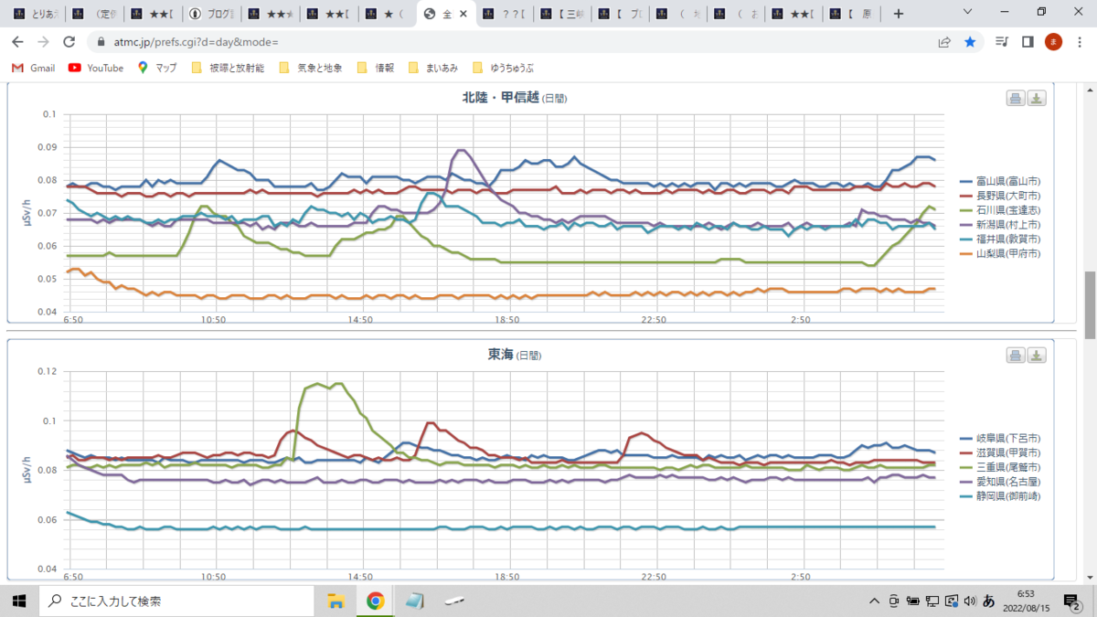Screen dimensions: 1097x617
Task: Open a new browser tab
Action: pyautogui.click(x=899, y=14)
